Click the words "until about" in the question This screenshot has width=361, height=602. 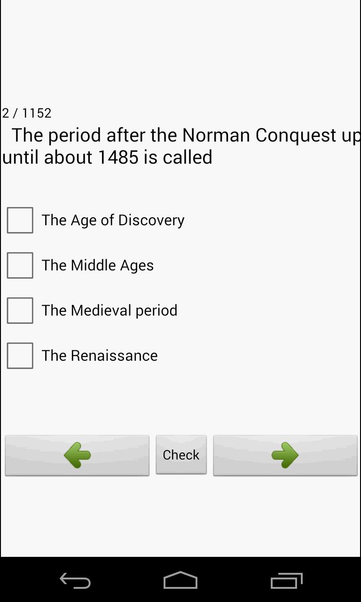click(x=47, y=157)
